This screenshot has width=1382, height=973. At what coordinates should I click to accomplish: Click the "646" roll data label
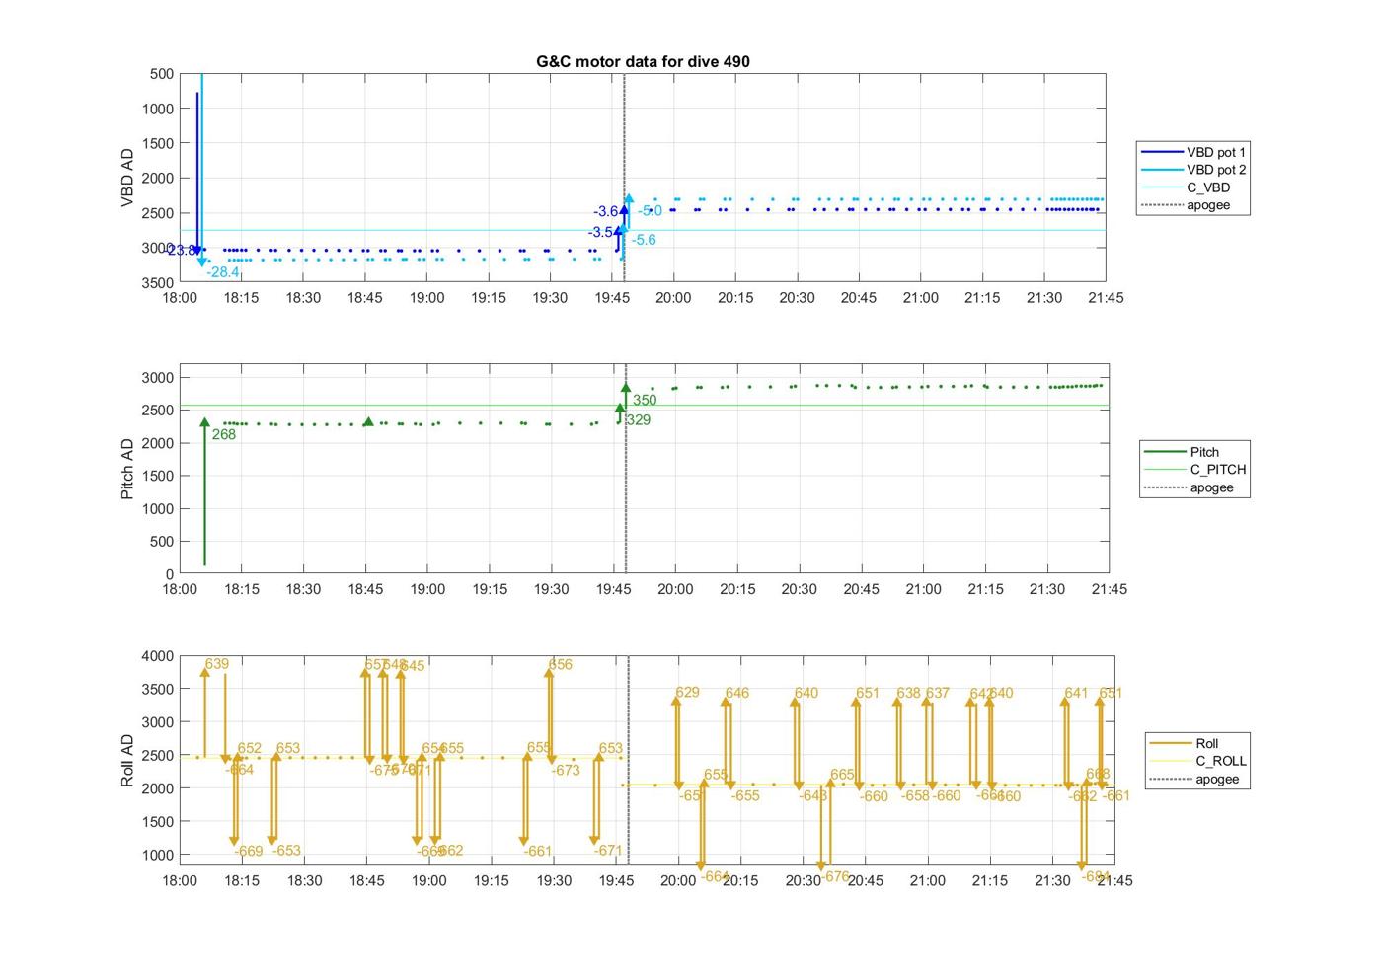(737, 693)
